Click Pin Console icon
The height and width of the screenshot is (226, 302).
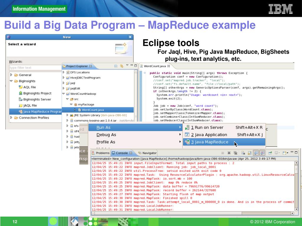click(x=270, y=153)
